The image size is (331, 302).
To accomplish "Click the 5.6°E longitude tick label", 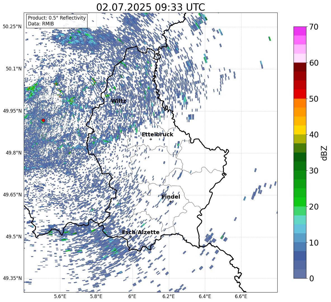I will pyautogui.click(x=60, y=296).
